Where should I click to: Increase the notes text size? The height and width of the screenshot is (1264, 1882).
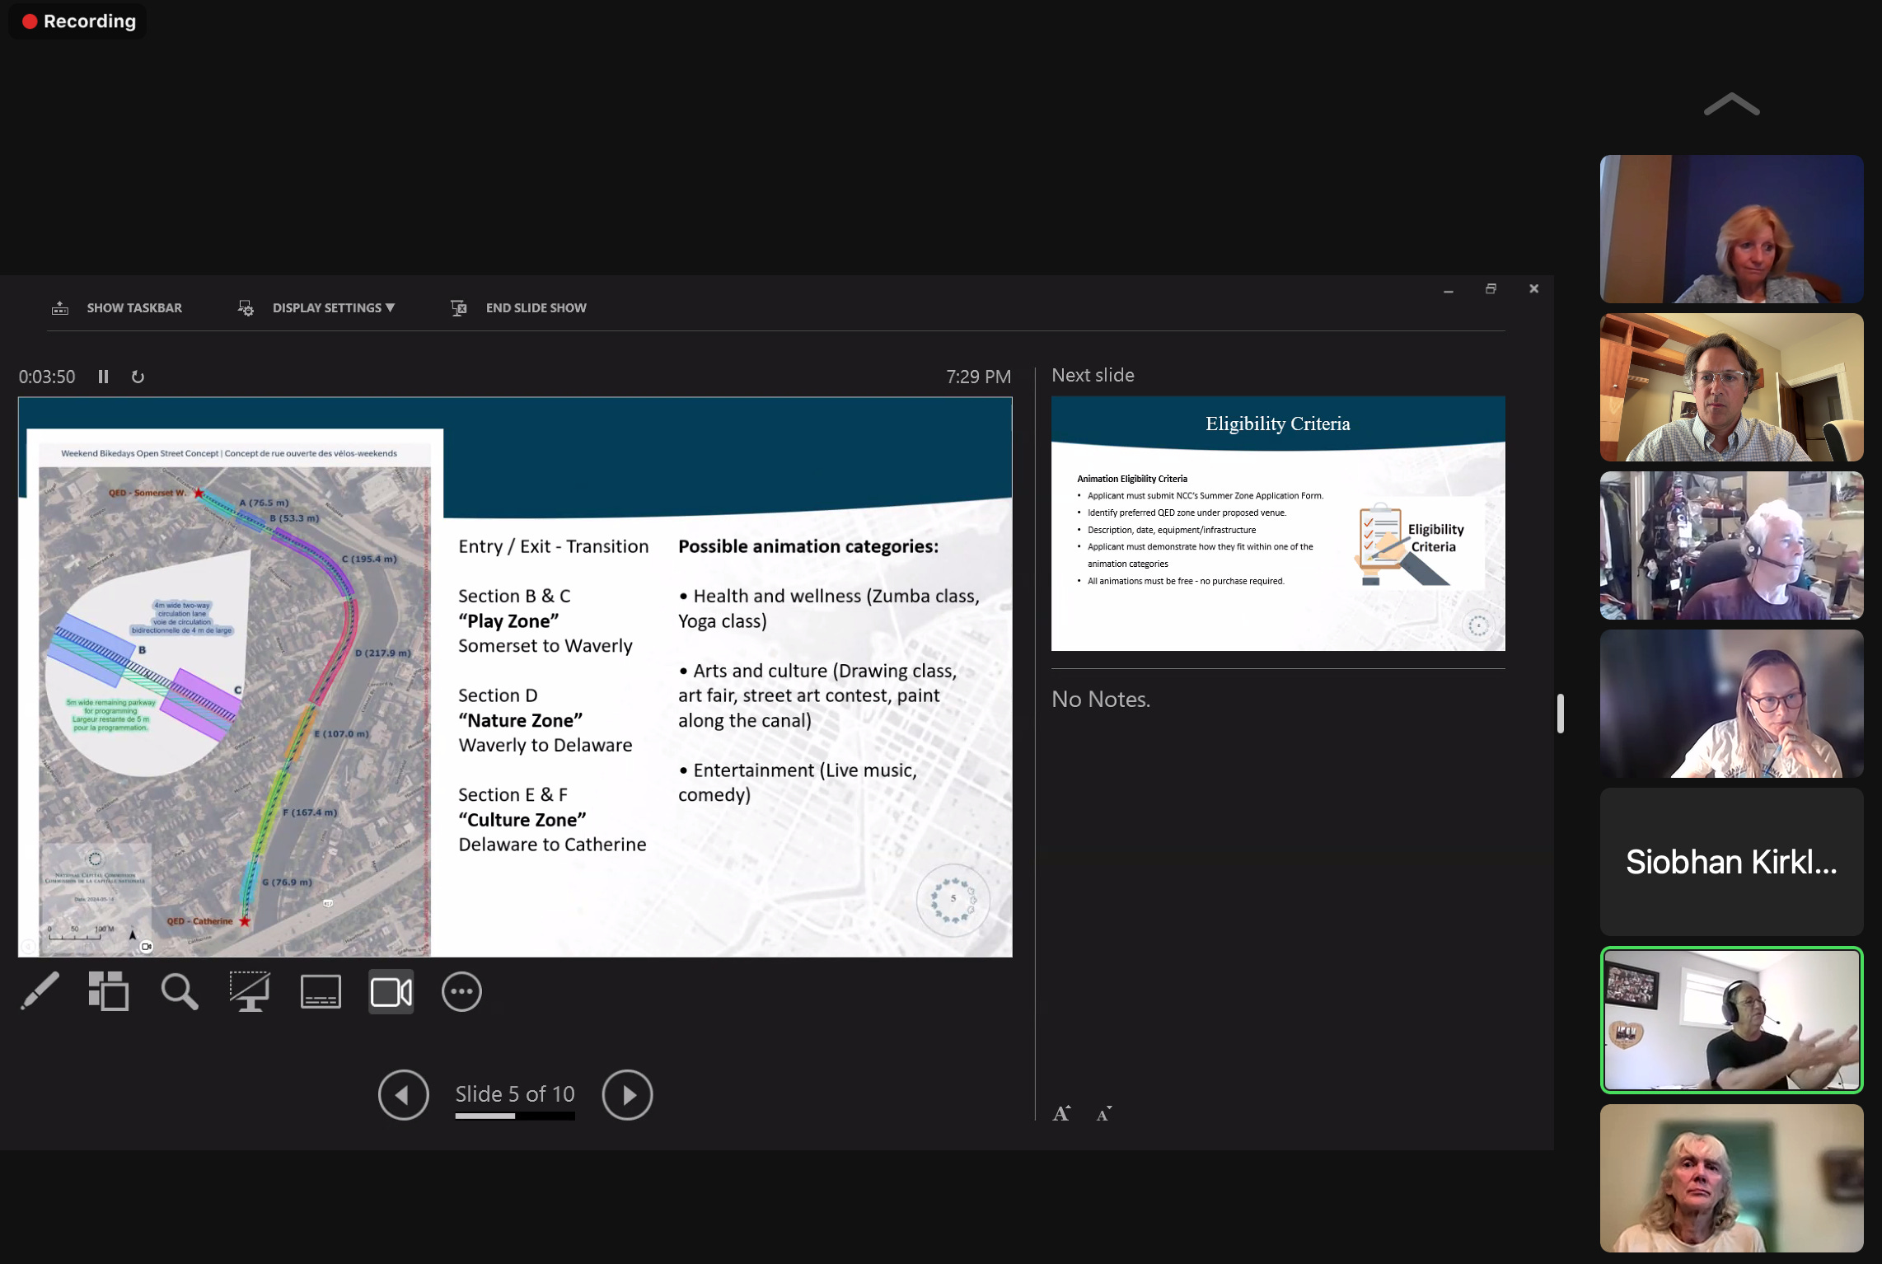1061,1113
